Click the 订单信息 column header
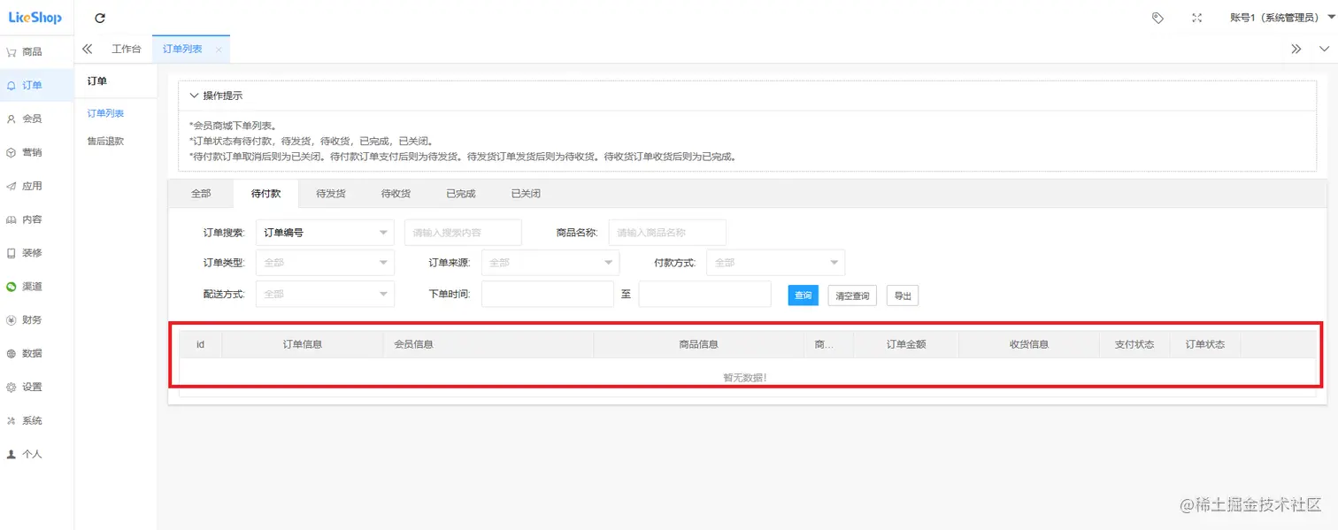1338x530 pixels. tap(303, 344)
